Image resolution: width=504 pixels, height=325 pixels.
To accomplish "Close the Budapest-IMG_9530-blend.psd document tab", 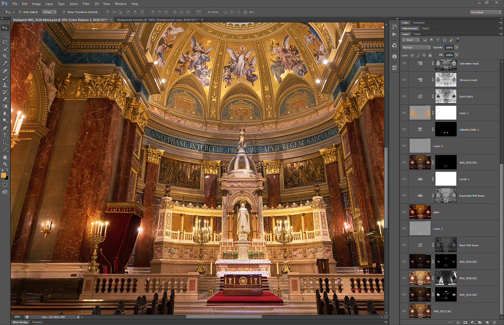I will pyautogui.click(x=111, y=20).
